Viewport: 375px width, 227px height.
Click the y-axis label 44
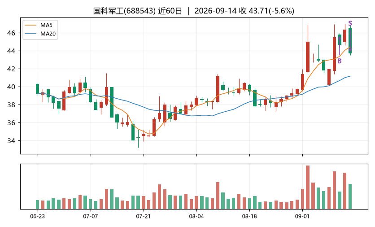[x=11, y=51]
